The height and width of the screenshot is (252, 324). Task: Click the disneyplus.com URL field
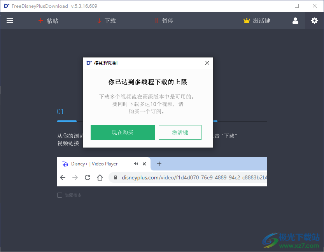pos(188,177)
